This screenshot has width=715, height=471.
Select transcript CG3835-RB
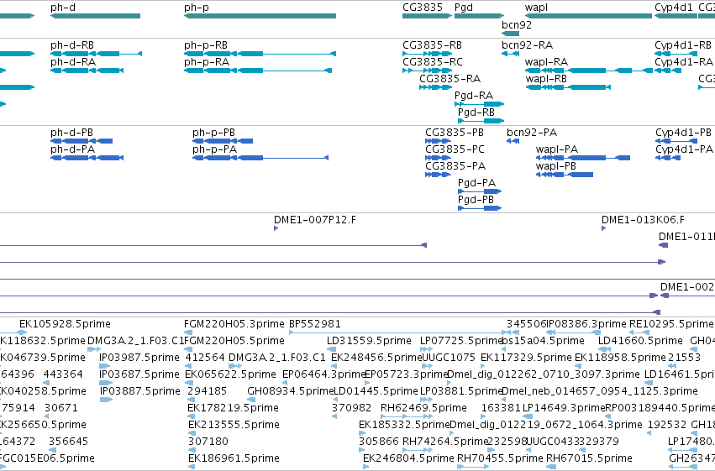coord(428,54)
